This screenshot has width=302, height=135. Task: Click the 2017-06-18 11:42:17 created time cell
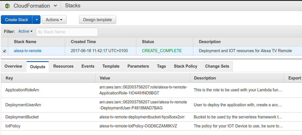click(99, 51)
